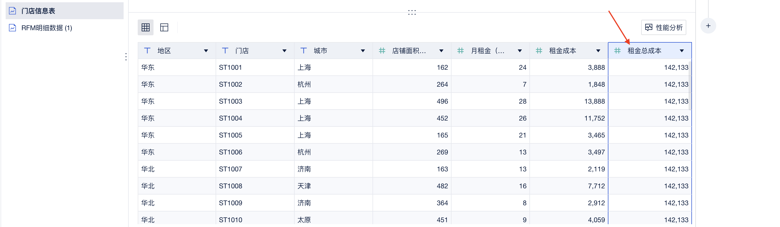Click the 2,119 rent cost cell
The image size is (780, 227).
coord(569,169)
